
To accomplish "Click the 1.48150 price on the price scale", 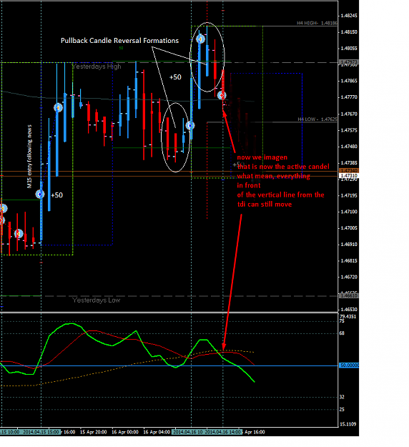I will 349,32.
